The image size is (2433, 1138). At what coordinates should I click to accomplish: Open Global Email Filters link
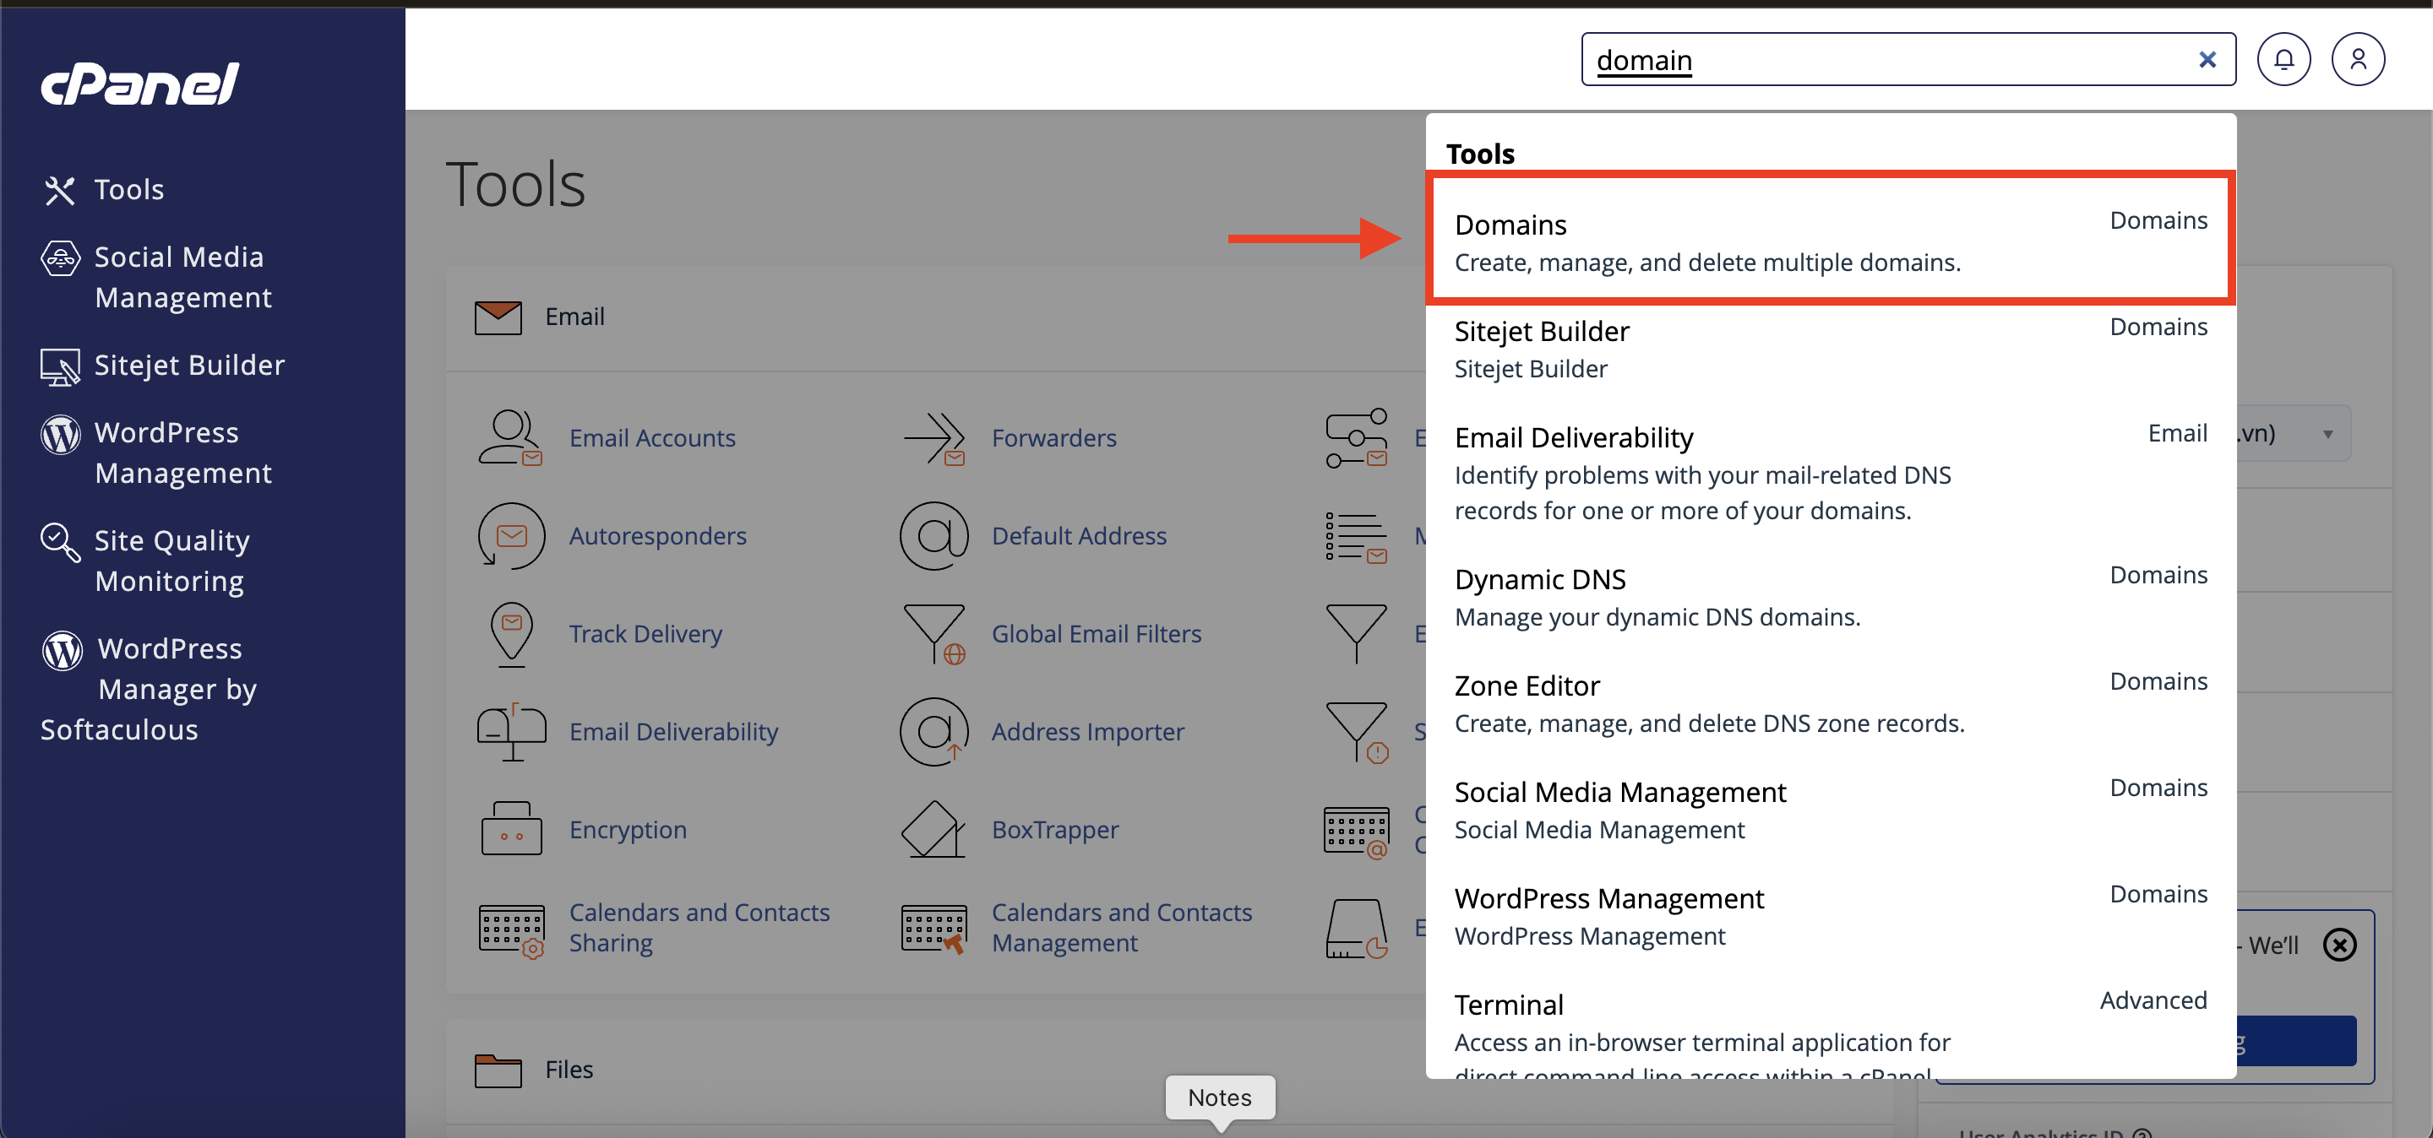[x=1097, y=634]
